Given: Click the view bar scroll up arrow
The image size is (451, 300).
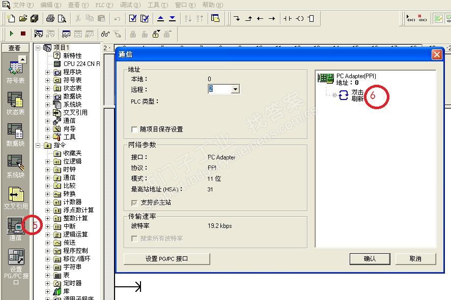Looking at the screenshot, I should [x=22, y=59].
